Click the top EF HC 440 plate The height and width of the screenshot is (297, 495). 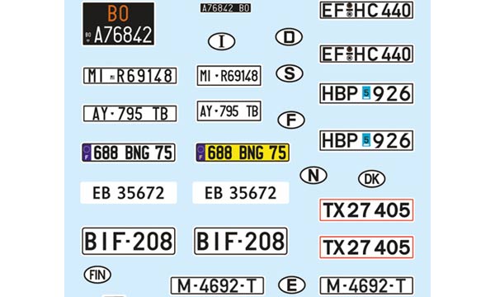366,10
